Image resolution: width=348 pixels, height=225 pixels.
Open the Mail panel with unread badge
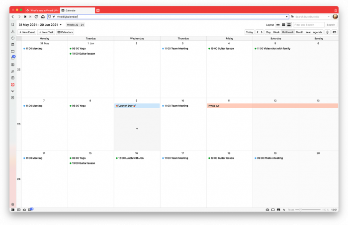[13, 58]
